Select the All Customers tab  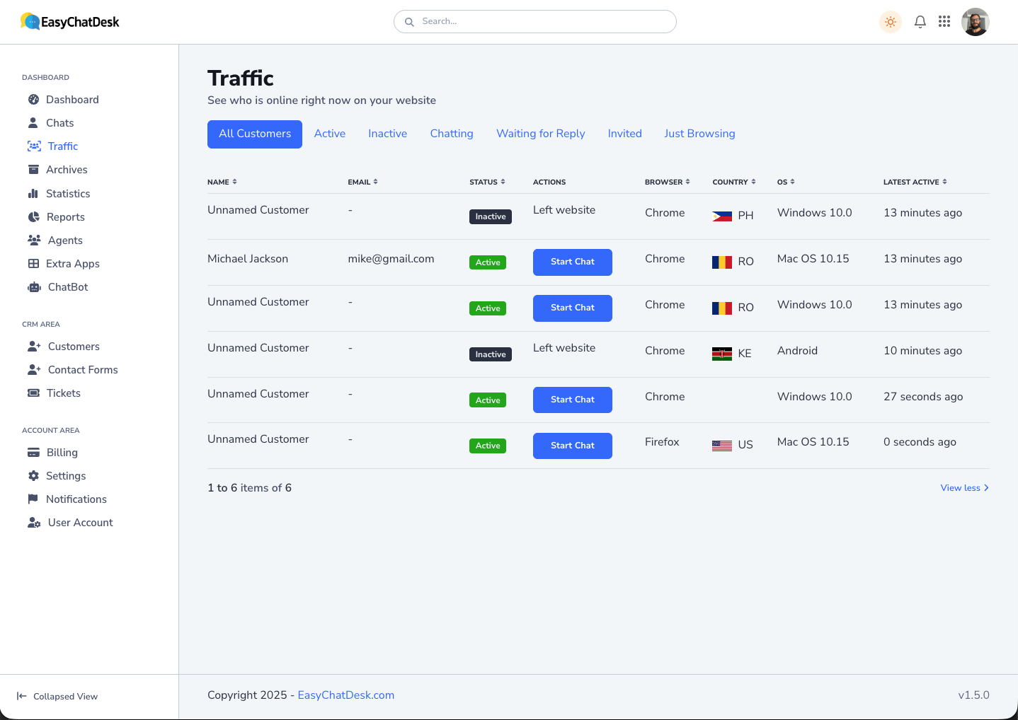[x=255, y=134]
